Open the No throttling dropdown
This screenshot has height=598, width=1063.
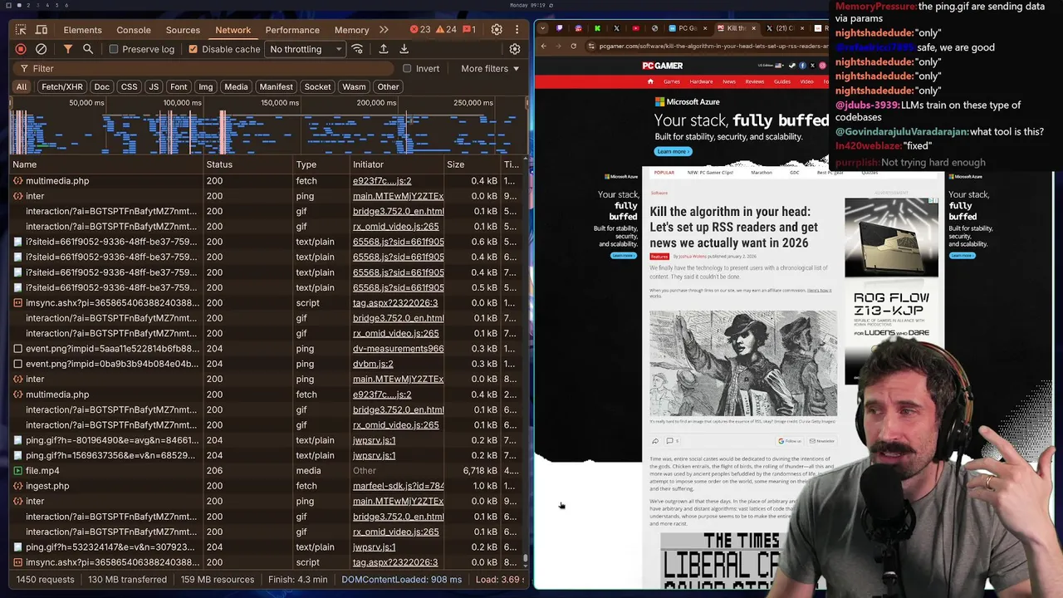306,49
